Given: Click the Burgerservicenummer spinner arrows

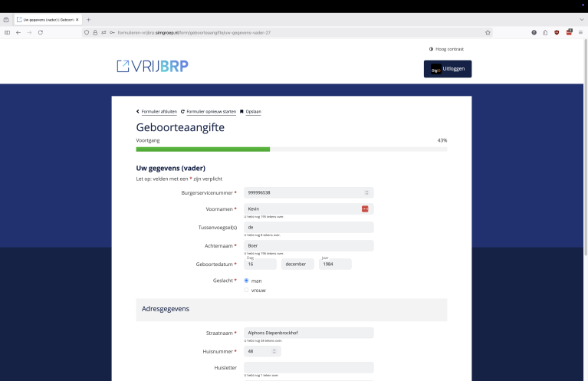Looking at the screenshot, I should click(366, 192).
